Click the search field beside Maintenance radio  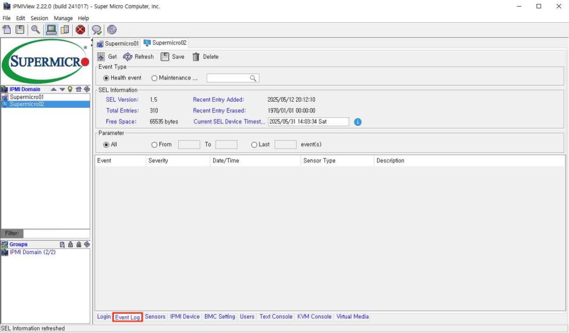coord(233,78)
